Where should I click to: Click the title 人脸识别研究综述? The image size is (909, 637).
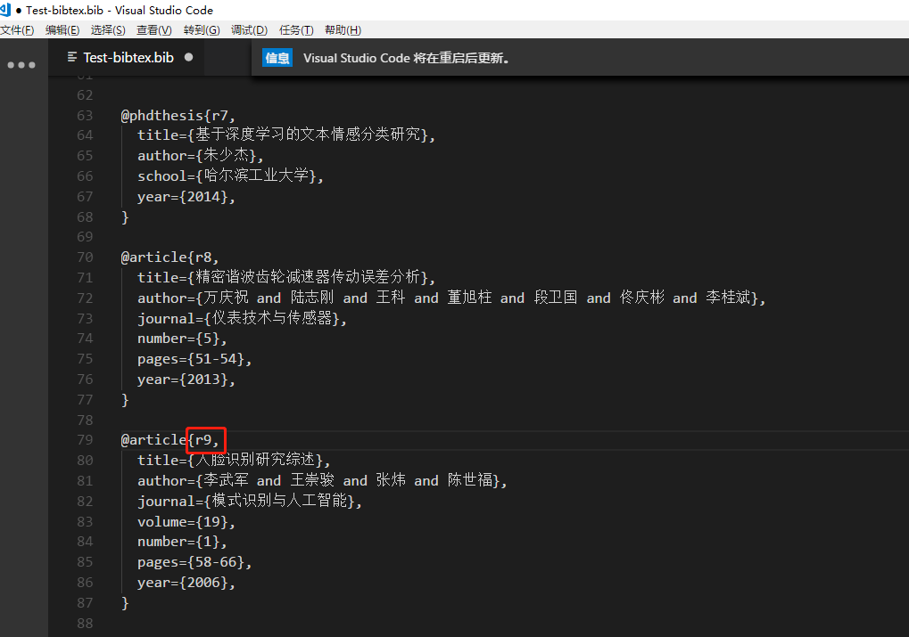(x=255, y=460)
